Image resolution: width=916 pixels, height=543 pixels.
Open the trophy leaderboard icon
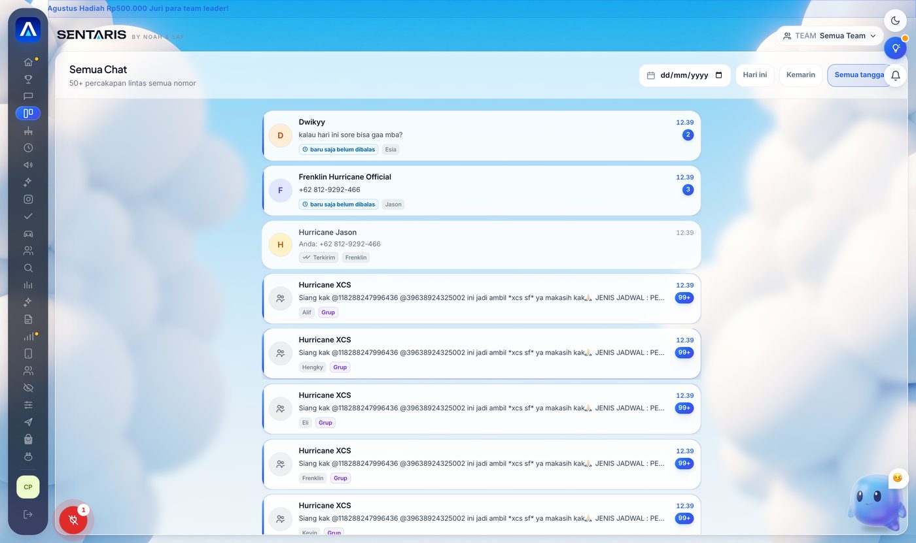point(28,79)
